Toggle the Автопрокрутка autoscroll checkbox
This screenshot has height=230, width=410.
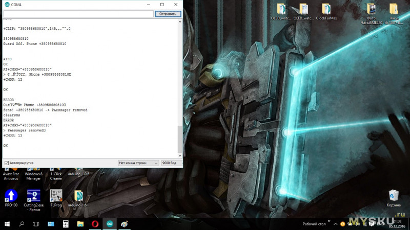pos(7,163)
